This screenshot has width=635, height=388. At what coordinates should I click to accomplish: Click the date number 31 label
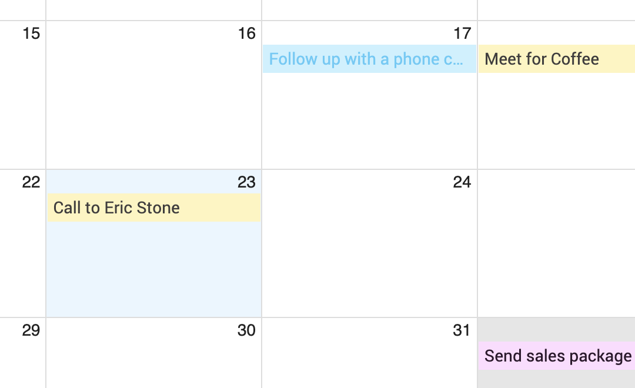point(462,330)
